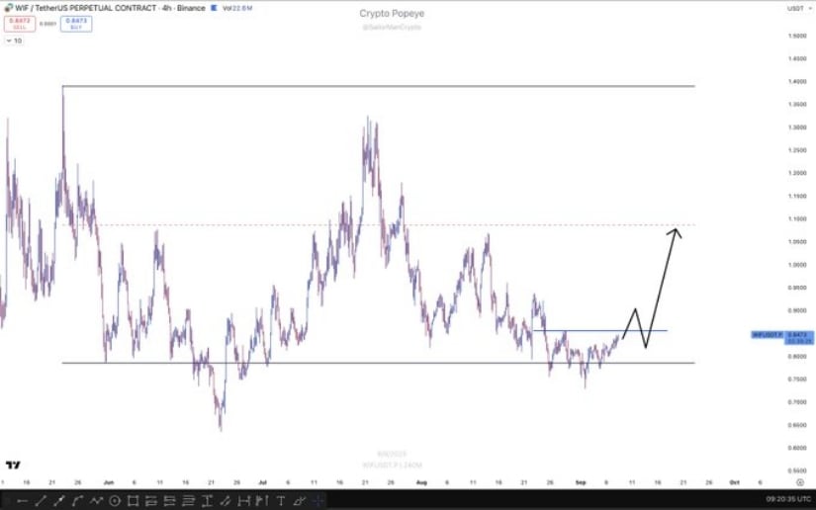The image size is (816, 510).
Task: Select the text T tool
Action: 282,501
